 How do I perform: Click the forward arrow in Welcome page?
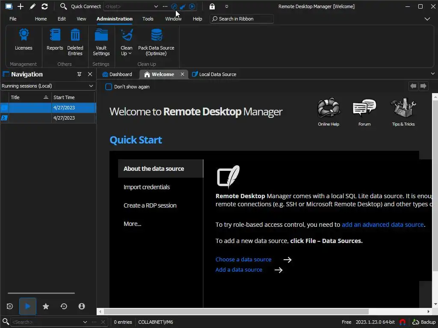click(x=423, y=86)
